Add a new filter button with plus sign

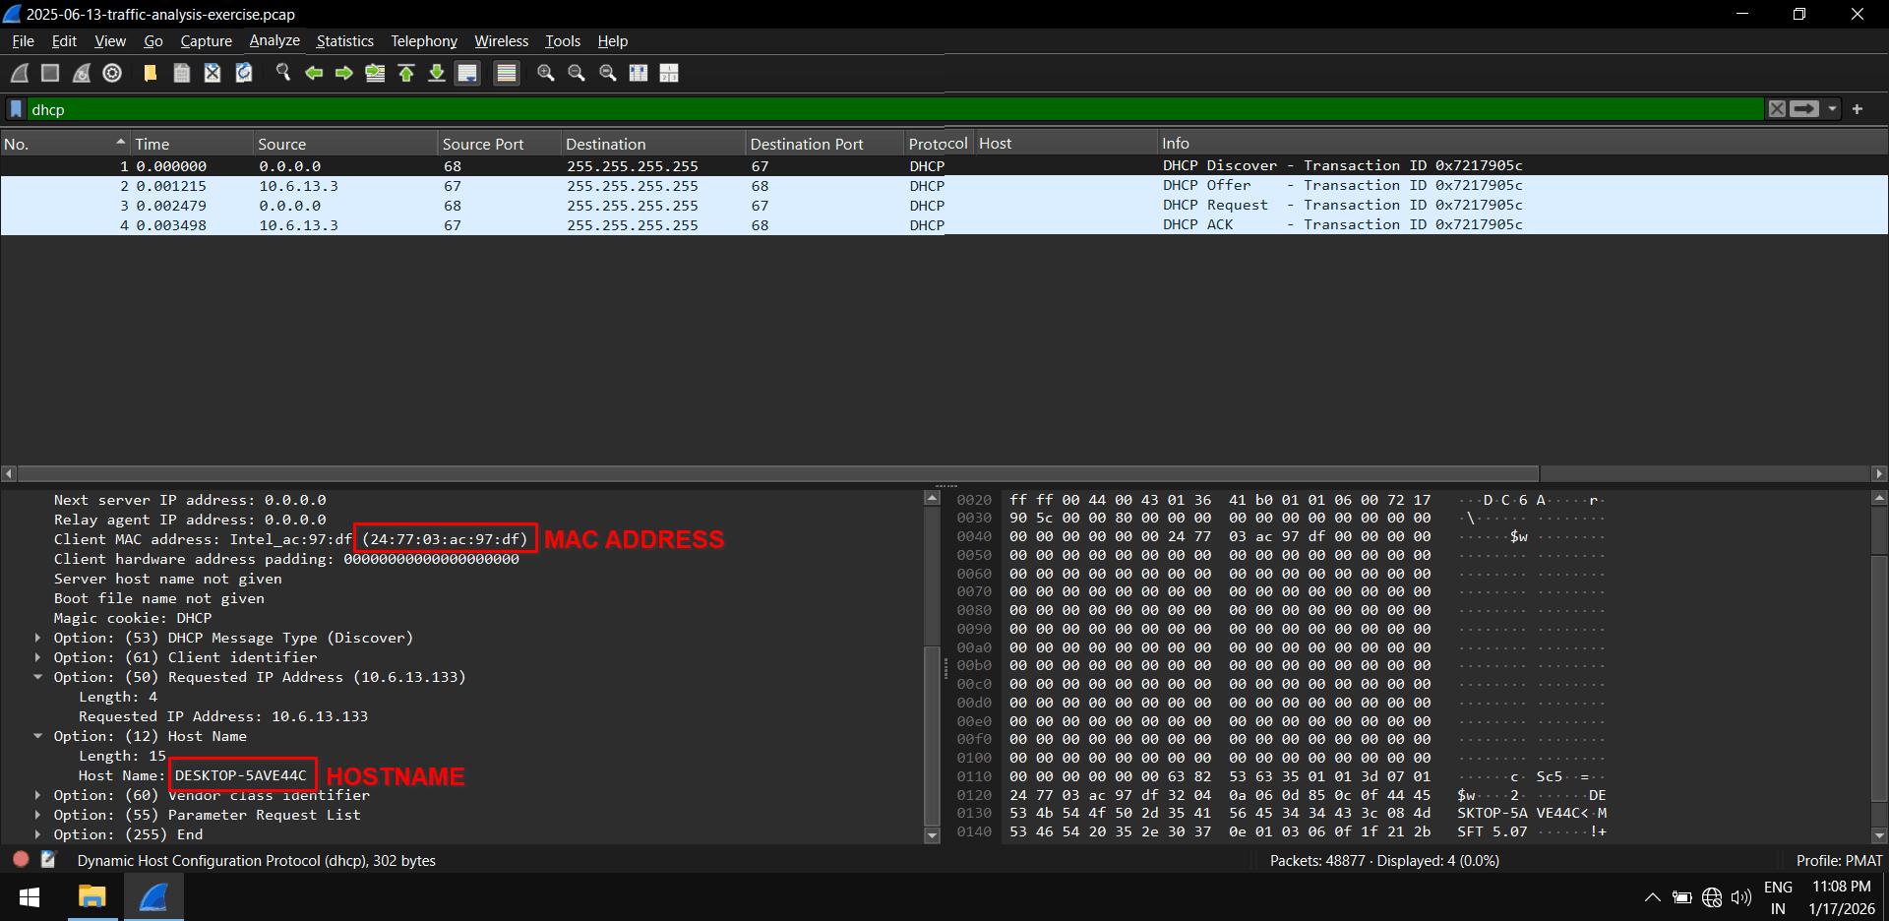click(x=1859, y=108)
